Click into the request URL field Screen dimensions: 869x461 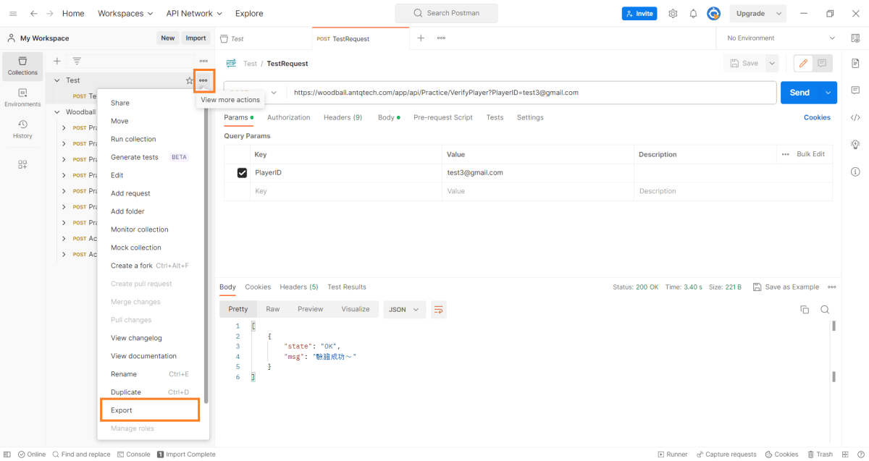532,93
